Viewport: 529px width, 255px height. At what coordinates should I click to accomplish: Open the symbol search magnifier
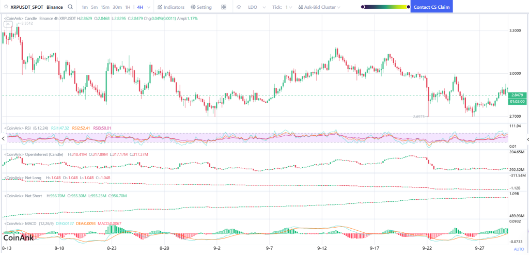pyautogui.click(x=70, y=7)
